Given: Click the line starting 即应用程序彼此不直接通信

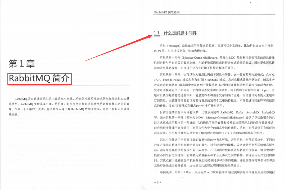Looking at the screenshot, I should coord(214,128).
